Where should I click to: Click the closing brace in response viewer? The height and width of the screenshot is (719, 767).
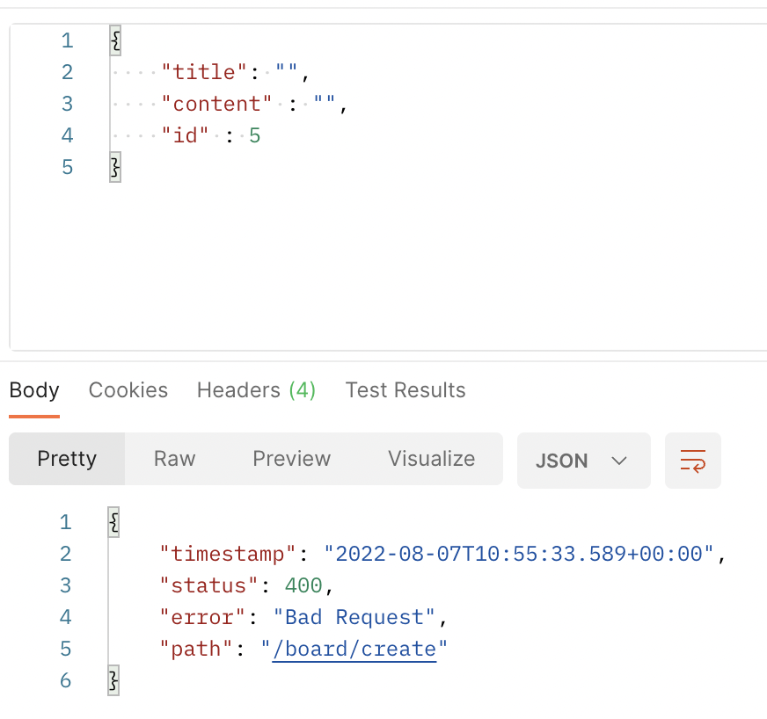point(113,680)
